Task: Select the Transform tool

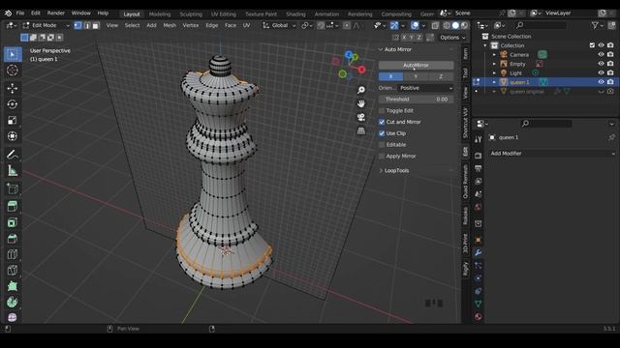Action: click(x=13, y=136)
